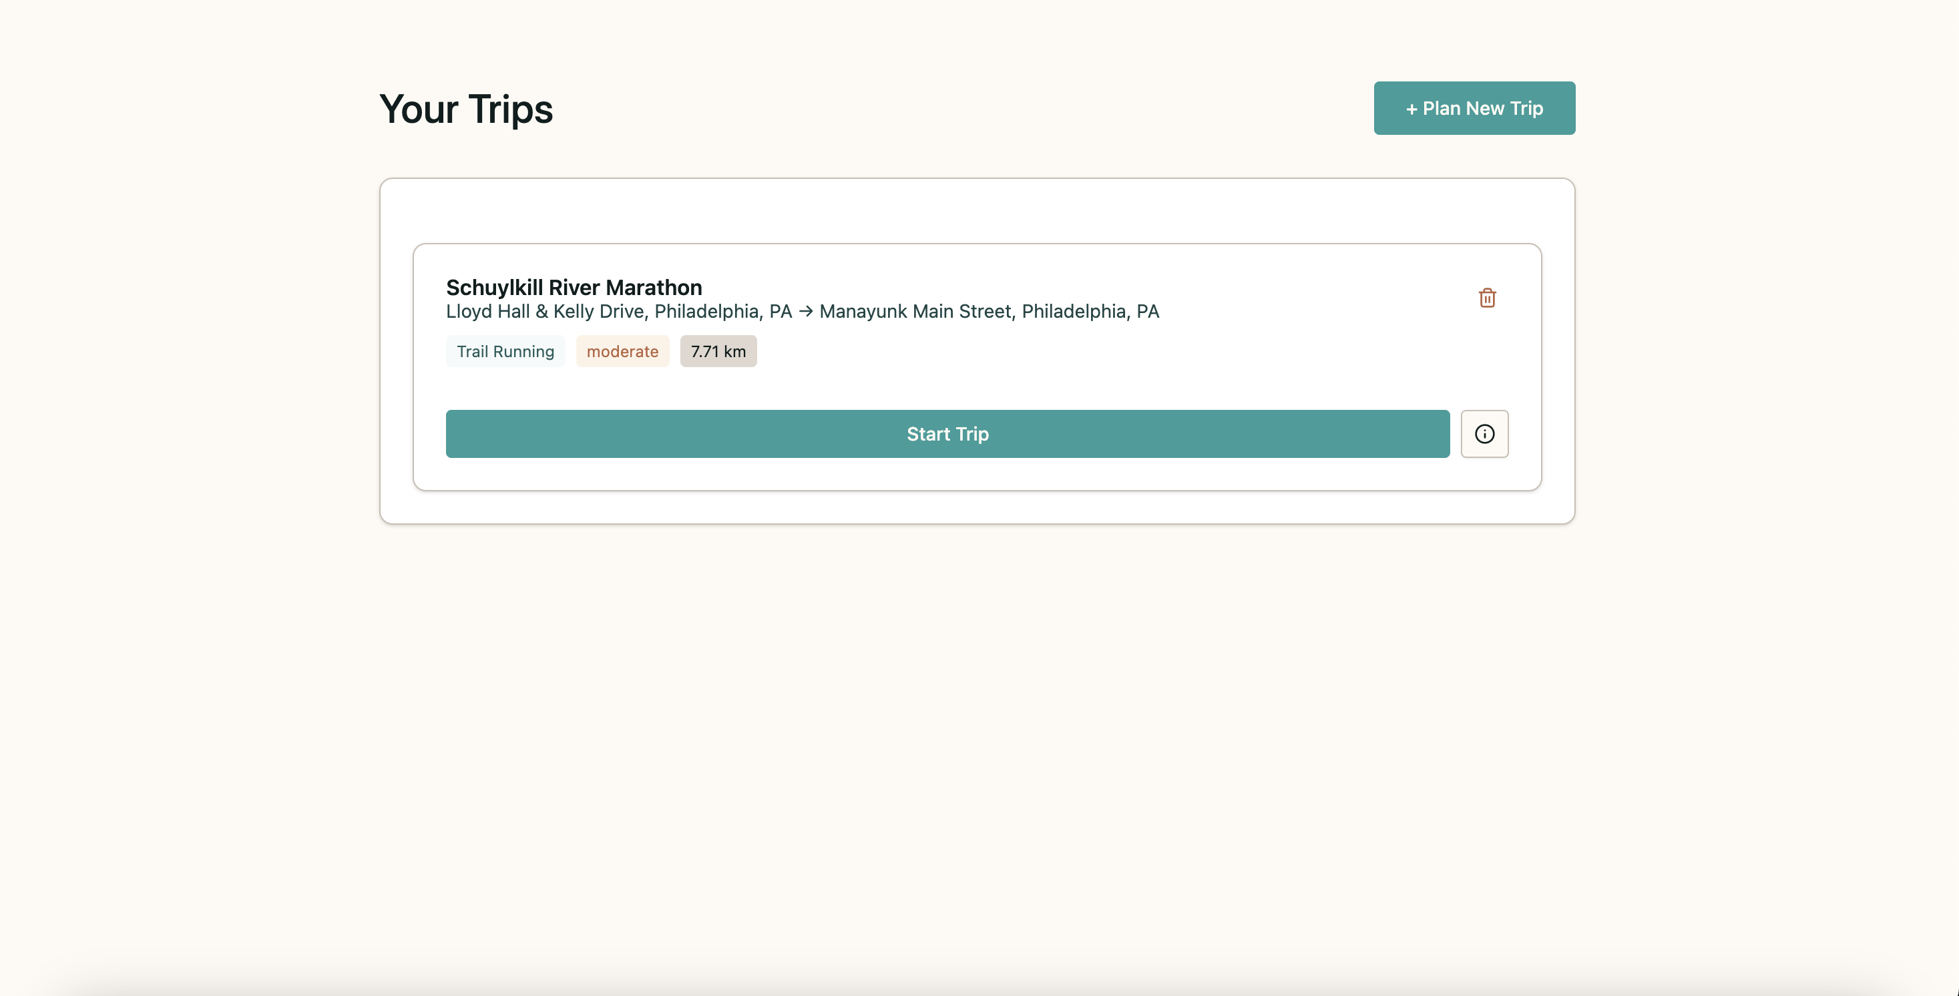Start the Schuylkill River Marathon trip
The width and height of the screenshot is (1959, 996).
point(947,433)
